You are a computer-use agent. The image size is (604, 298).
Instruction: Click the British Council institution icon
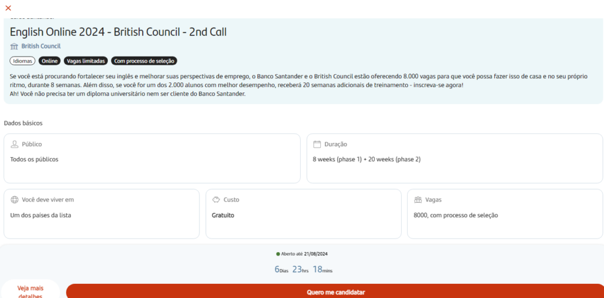[14, 47]
